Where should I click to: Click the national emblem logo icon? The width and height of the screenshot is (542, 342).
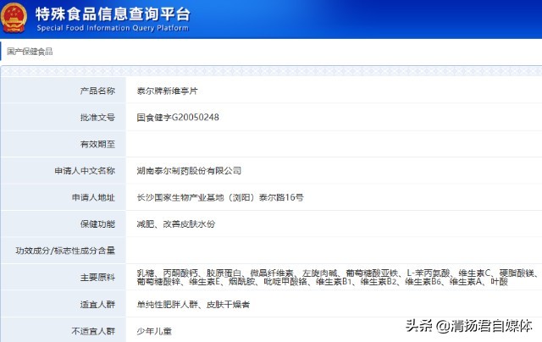tap(14, 17)
